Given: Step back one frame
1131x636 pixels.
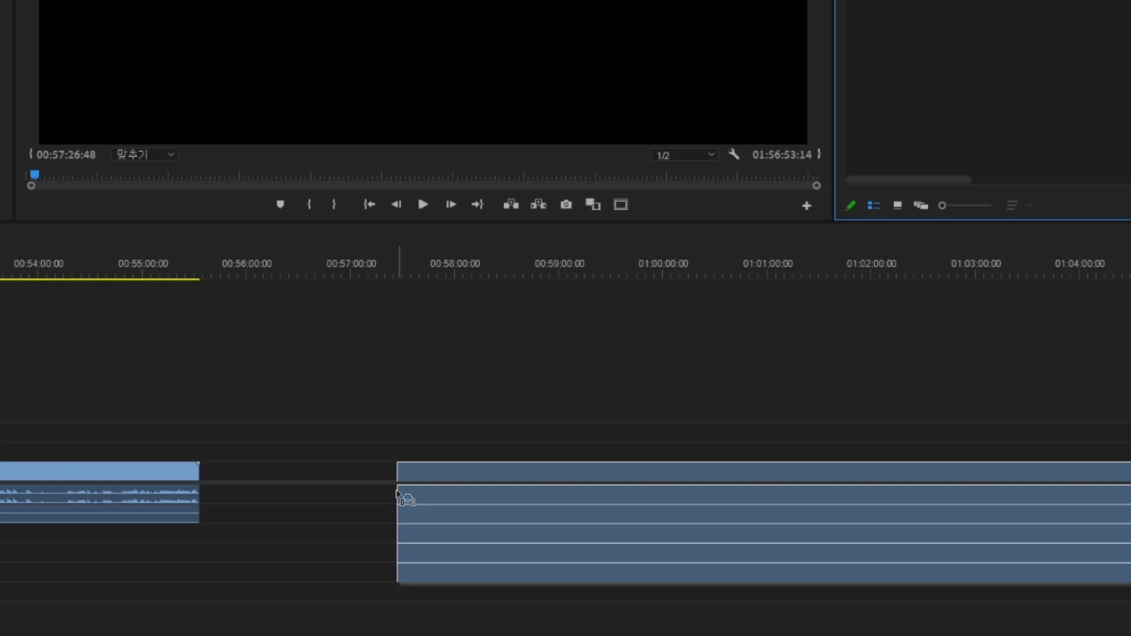Looking at the screenshot, I should pos(396,204).
